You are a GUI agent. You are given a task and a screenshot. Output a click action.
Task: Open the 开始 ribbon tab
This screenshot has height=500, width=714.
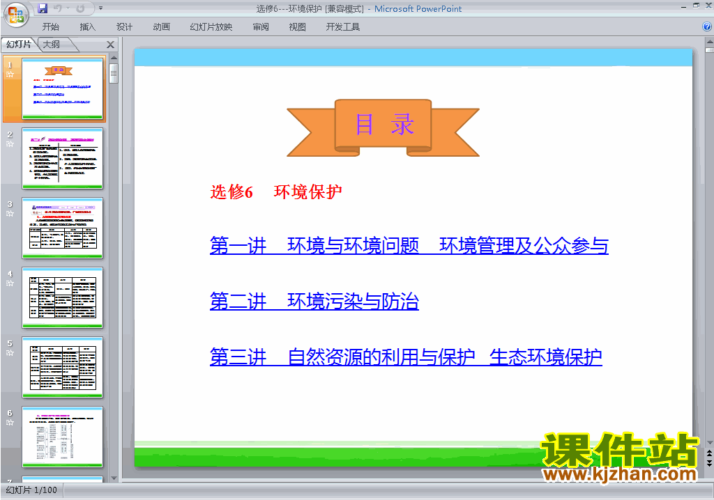50,27
